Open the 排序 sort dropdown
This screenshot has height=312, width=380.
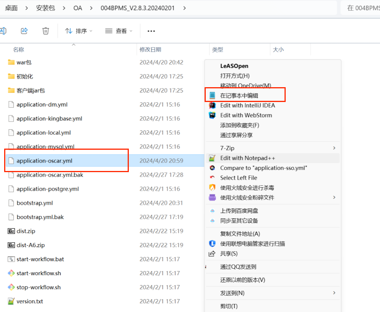79,31
